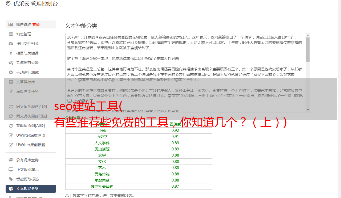Select 手动运行测试 menu entry
This screenshot has width=341, height=198.
tap(31, 72)
